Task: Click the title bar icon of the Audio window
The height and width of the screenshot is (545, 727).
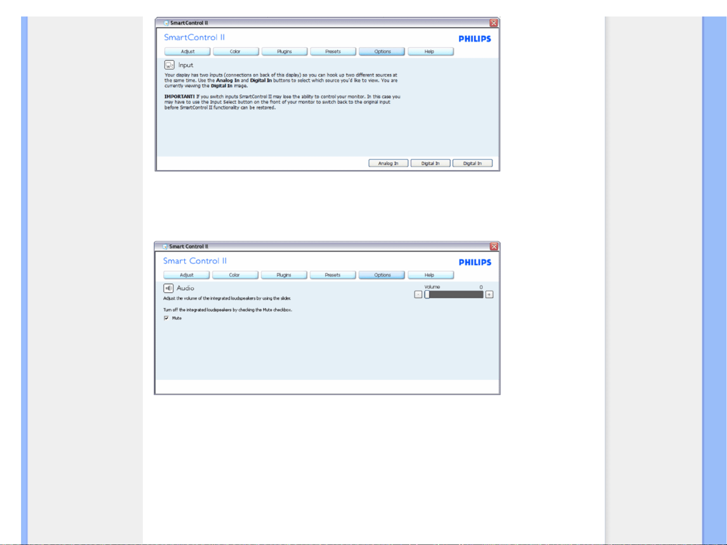Action: (x=165, y=247)
